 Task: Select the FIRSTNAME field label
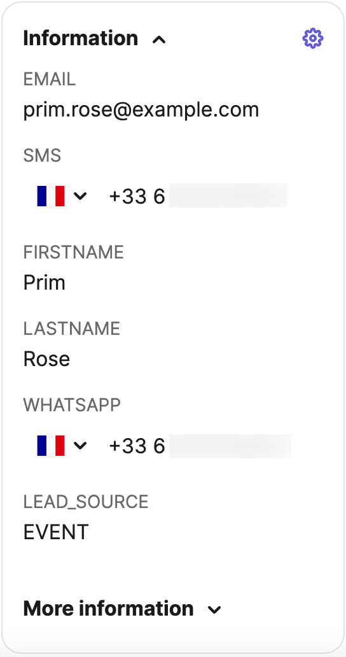pyautogui.click(x=73, y=252)
